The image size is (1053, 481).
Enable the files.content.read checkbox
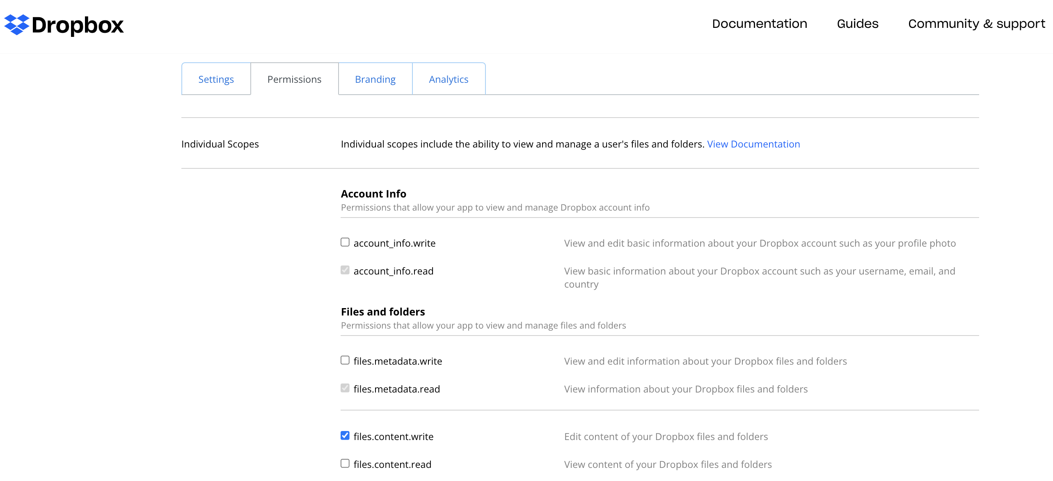pos(345,463)
